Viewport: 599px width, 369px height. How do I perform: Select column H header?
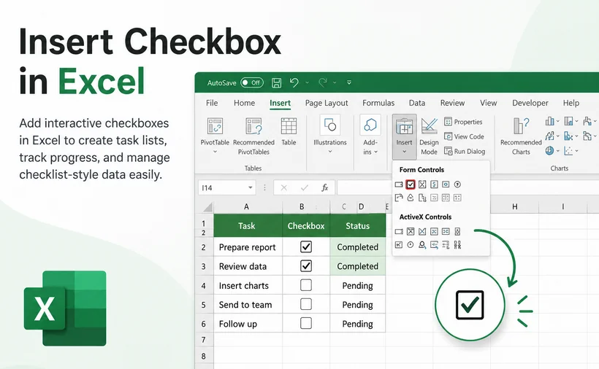pos(514,206)
